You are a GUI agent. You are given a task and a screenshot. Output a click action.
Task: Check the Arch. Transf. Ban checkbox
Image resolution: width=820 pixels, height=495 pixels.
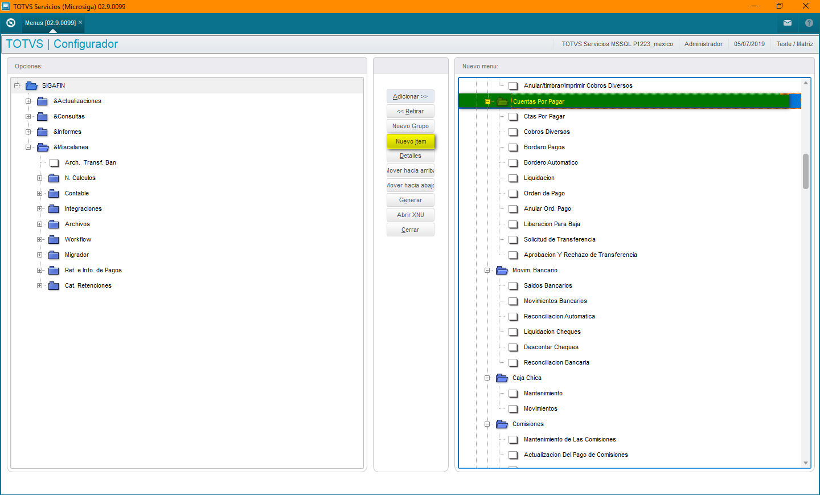[x=54, y=162]
